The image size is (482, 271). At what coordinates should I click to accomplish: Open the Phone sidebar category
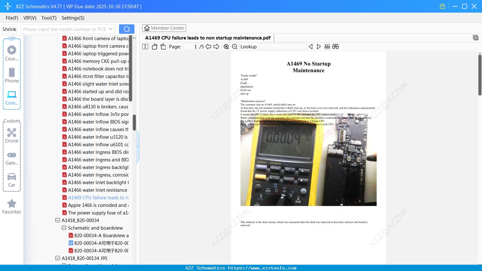pos(12,75)
